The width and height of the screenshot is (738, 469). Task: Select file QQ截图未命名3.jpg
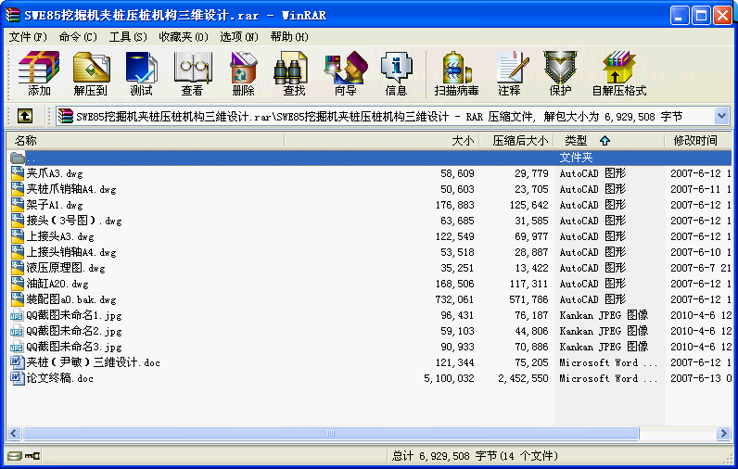click(74, 347)
